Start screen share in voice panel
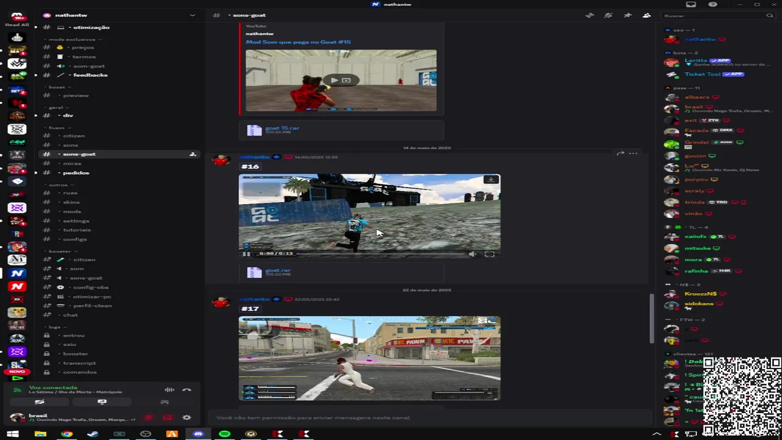 [102, 402]
